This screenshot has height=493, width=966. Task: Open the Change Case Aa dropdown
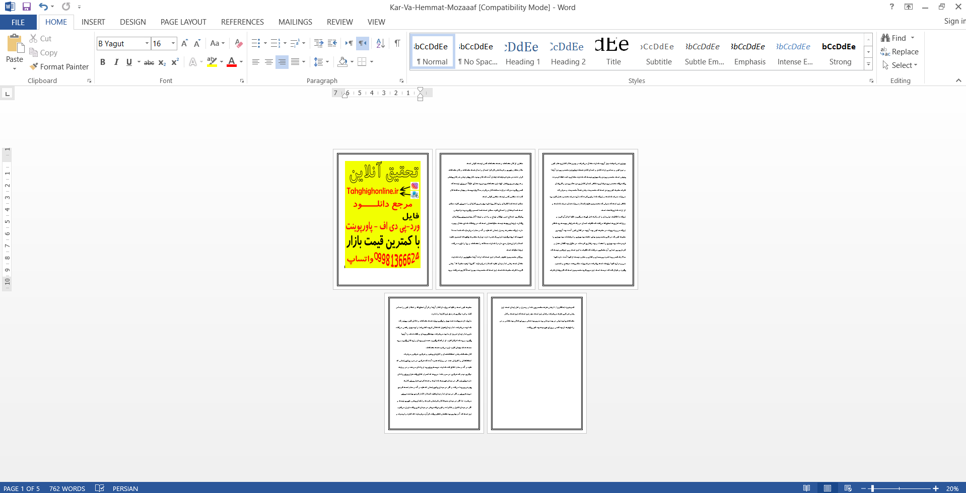point(217,43)
